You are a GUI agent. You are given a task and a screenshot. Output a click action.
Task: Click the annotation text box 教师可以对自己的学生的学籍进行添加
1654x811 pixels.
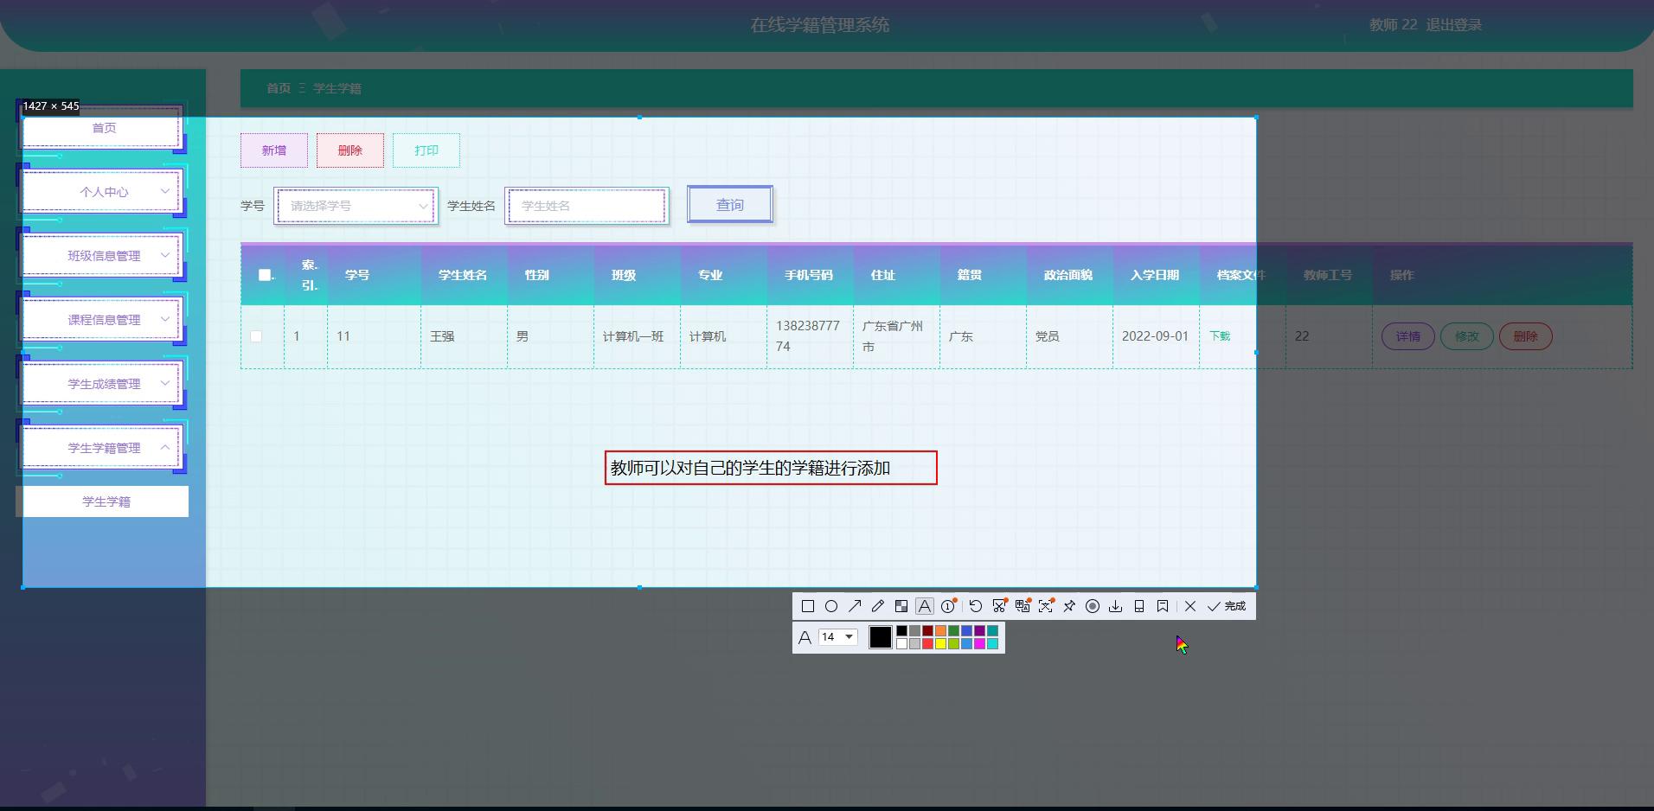click(771, 468)
